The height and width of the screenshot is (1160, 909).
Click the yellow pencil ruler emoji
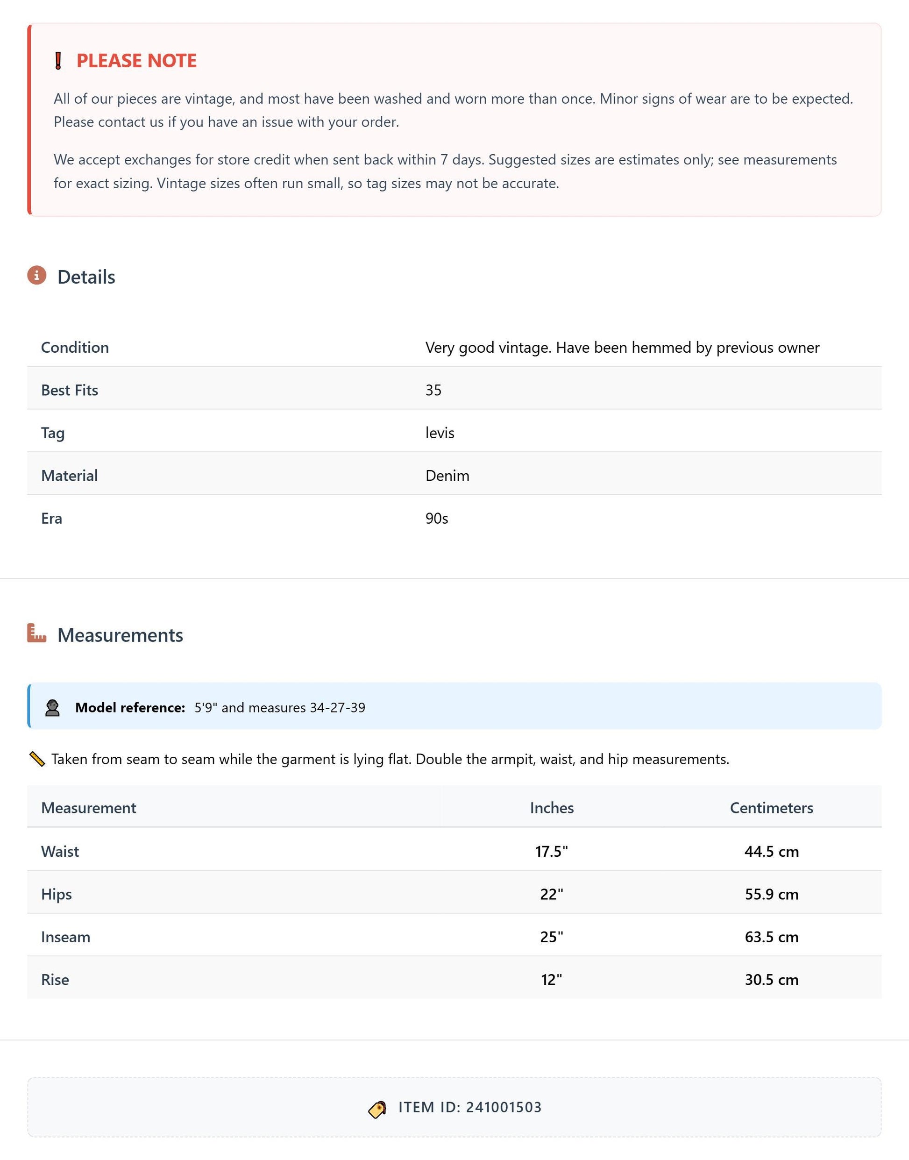tap(37, 759)
